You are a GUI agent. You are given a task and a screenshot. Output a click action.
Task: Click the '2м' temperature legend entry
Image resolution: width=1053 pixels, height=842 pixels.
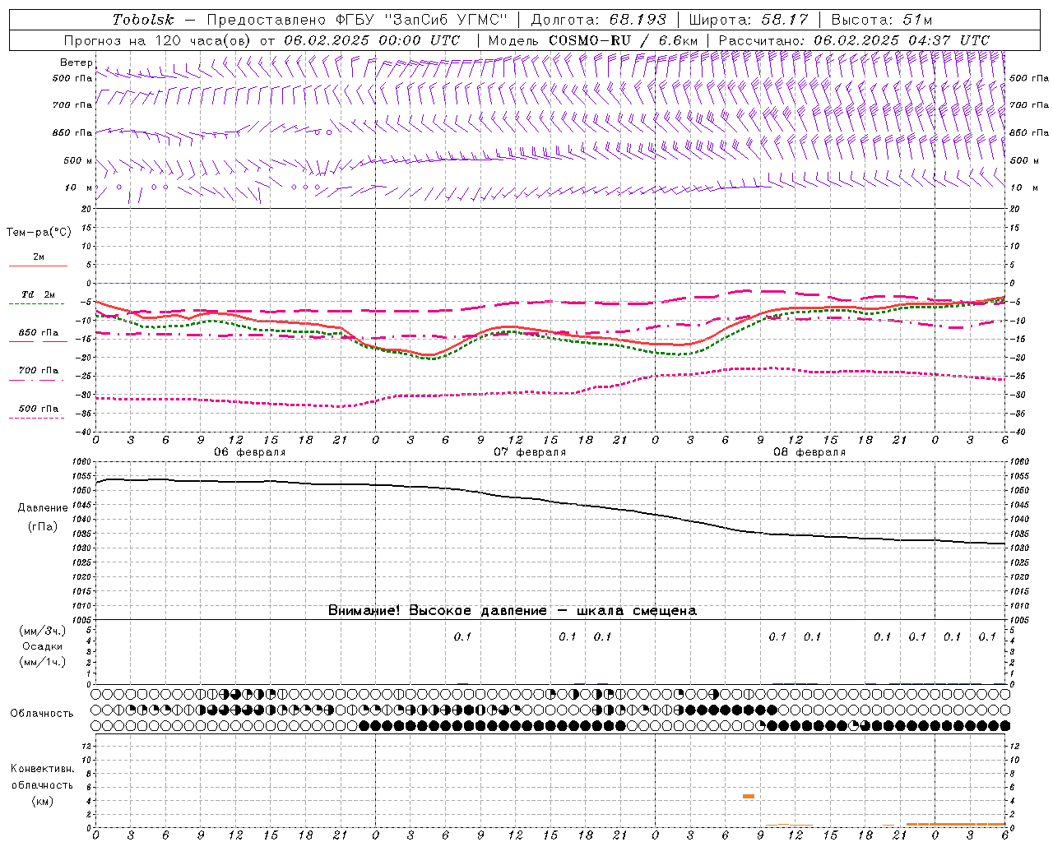click(39, 257)
